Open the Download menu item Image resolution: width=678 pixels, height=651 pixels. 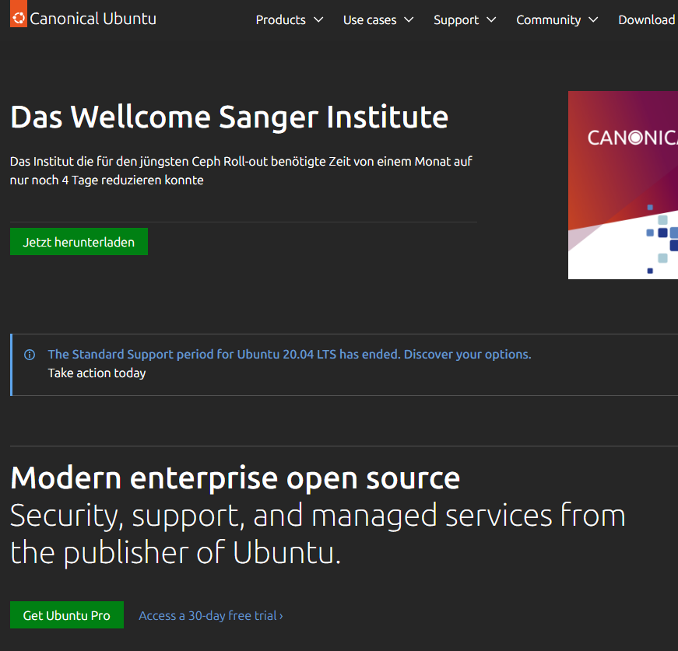[x=648, y=20]
